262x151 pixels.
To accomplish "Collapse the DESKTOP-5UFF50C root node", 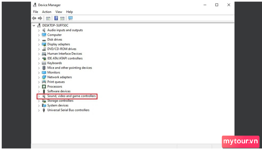I will click(34, 25).
